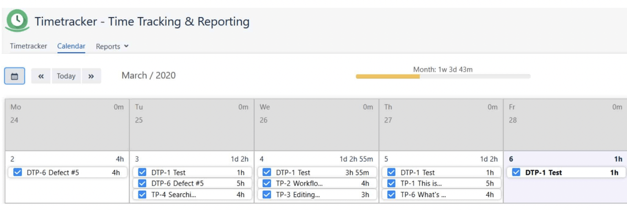The width and height of the screenshot is (627, 210).
Task: Open the Timetracker tab
Action: tap(28, 46)
